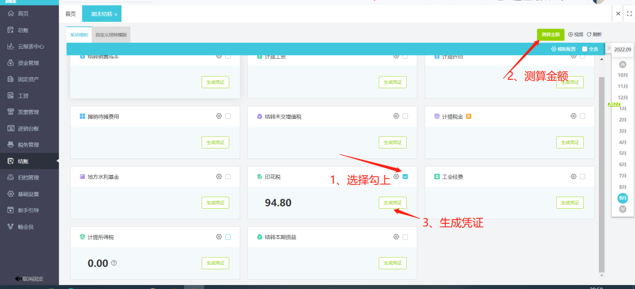The image size is (635, 289).
Task: Generate voucher for 计提所得税
Action: (x=216, y=263)
